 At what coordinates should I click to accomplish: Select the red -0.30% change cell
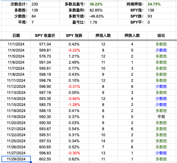(x=74, y=153)
